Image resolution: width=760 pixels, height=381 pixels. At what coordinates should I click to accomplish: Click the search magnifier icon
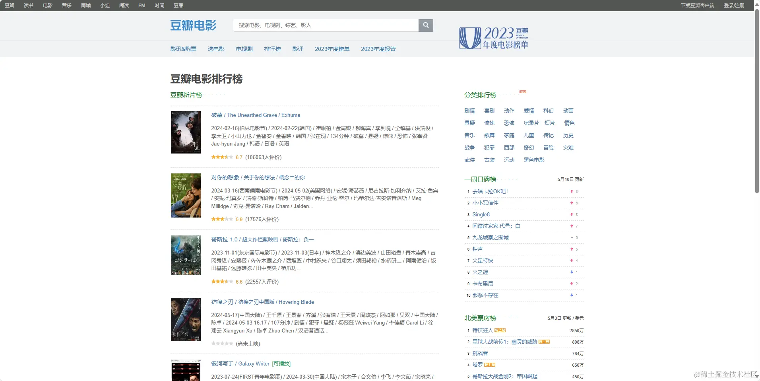click(425, 25)
